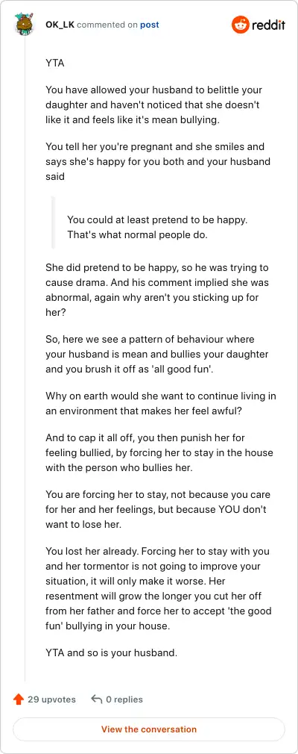Click the reply arrow icon
Viewport: 298px width, 754px height.
point(97,700)
